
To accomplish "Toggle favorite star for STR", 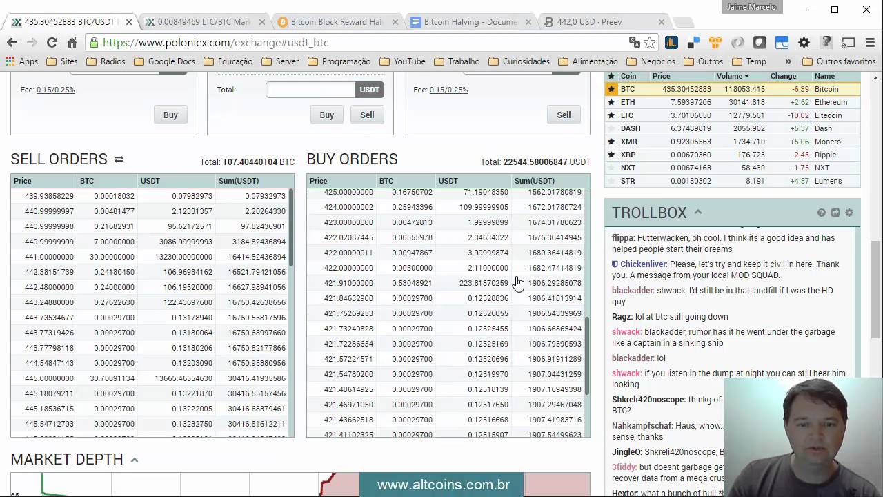I will coord(611,181).
